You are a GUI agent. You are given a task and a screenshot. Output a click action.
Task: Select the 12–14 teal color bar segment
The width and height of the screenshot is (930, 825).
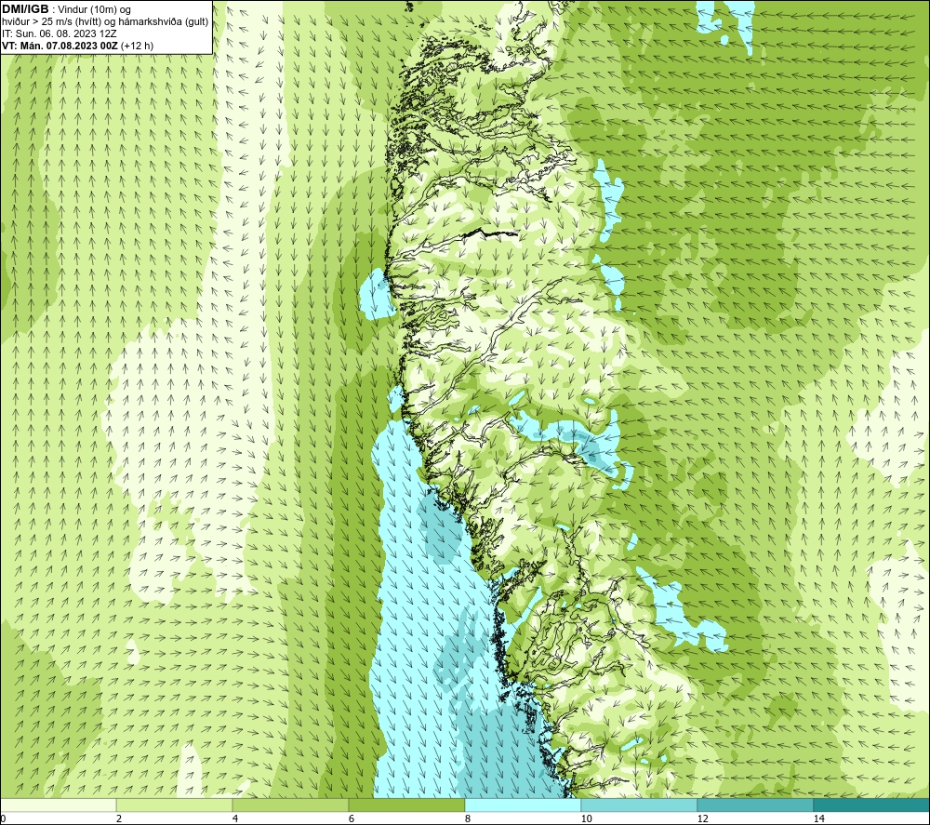755,805
